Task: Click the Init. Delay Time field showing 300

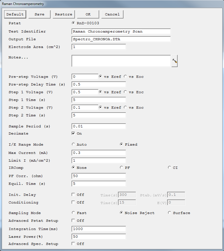Action: point(127,195)
